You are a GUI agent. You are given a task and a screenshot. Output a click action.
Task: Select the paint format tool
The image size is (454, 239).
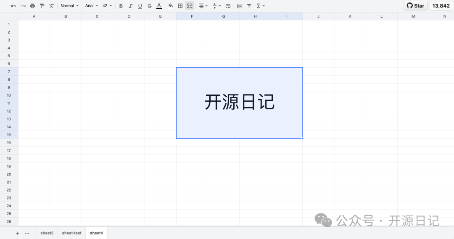tap(42, 6)
